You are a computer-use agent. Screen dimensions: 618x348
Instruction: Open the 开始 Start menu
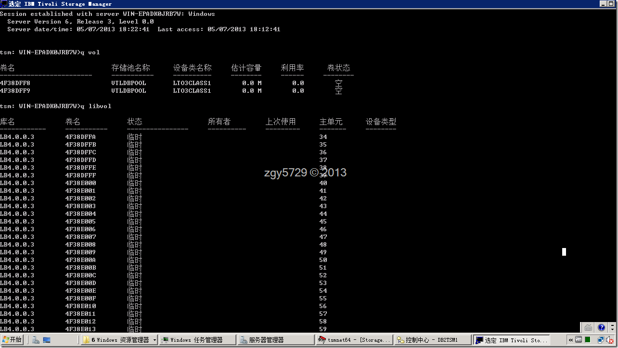[x=12, y=340]
